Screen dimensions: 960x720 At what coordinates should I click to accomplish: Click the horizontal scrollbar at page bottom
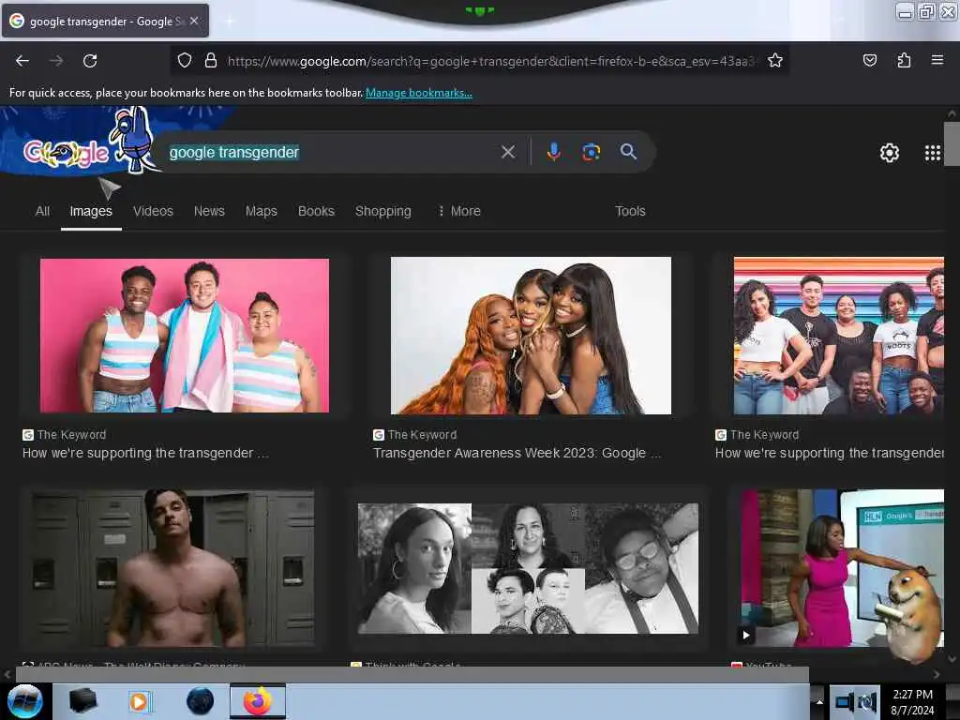412,674
